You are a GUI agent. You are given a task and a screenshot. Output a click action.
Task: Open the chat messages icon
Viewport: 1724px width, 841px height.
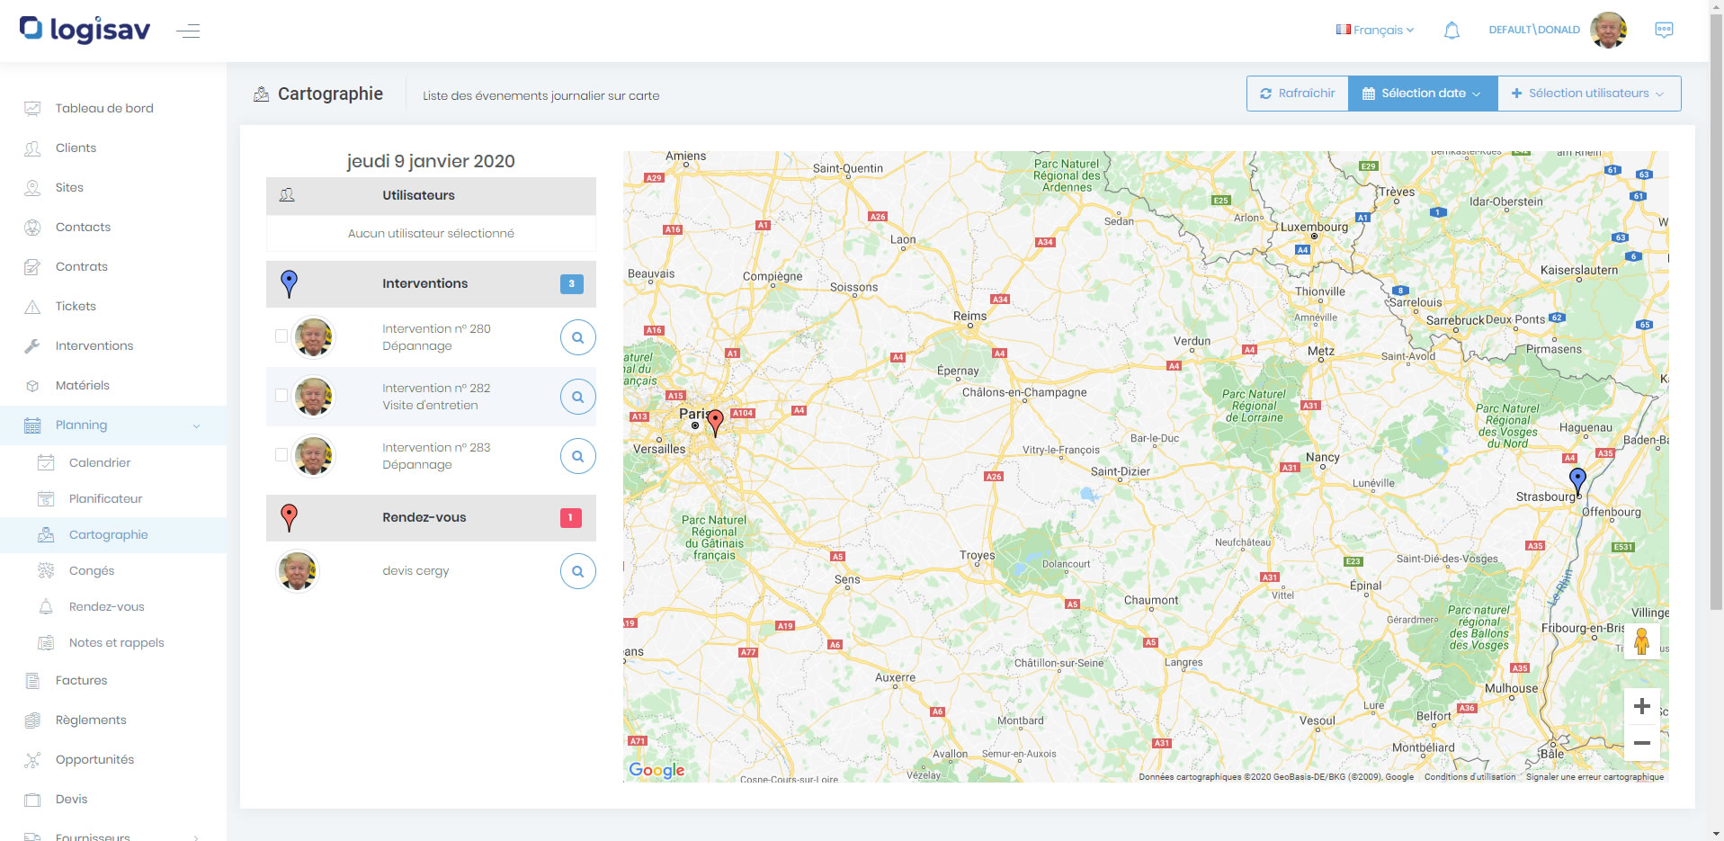point(1664,30)
